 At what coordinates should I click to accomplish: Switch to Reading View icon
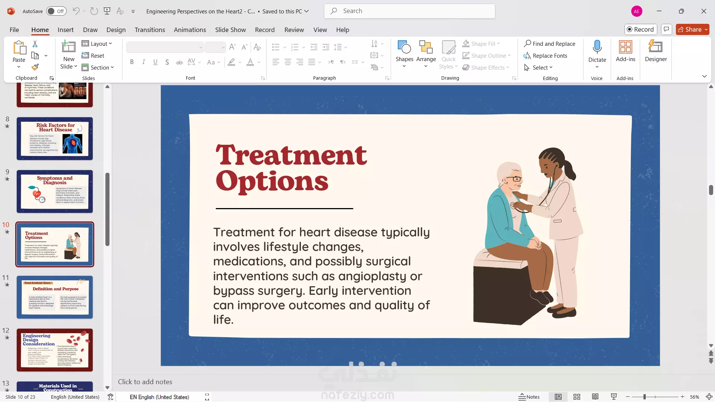[595, 397]
